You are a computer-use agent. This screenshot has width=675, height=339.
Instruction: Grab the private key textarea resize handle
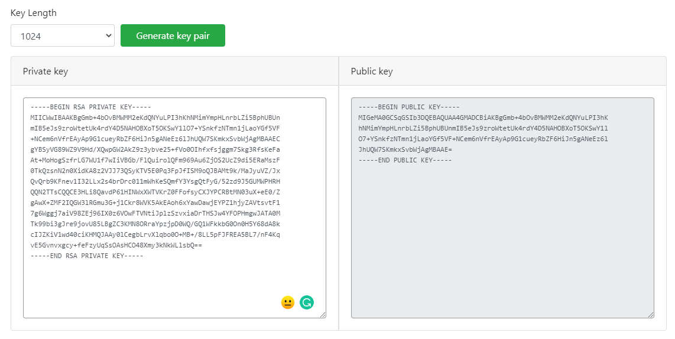(323, 315)
